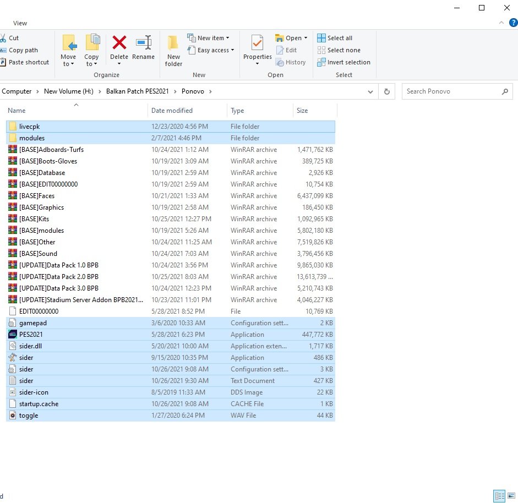The height and width of the screenshot is (503, 518).
Task: Open Properties using the checkmark icon
Action: click(257, 43)
